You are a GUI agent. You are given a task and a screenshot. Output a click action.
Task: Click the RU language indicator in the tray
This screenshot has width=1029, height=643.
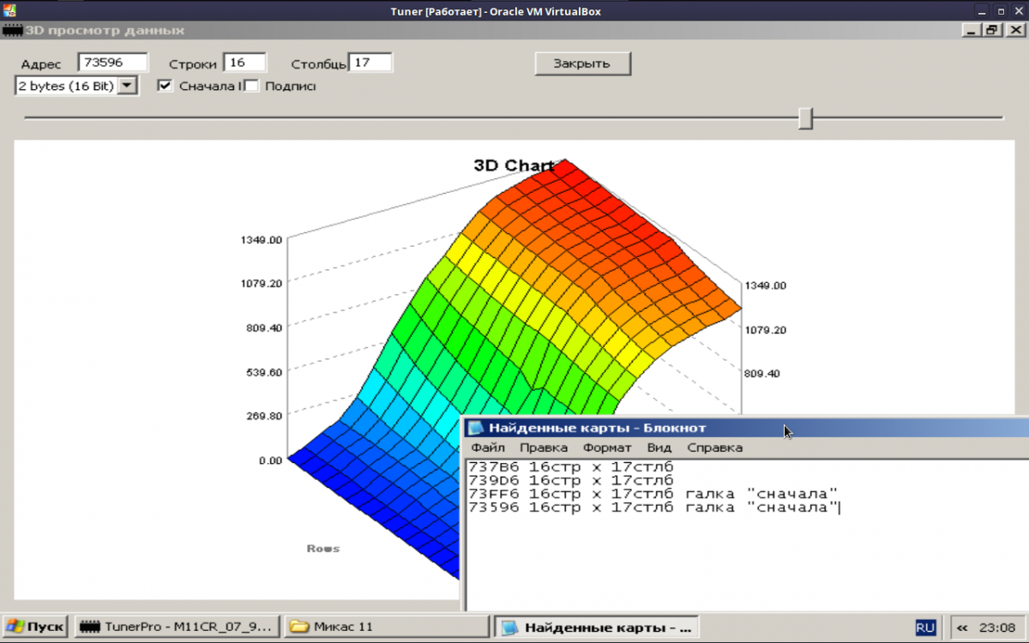pyautogui.click(x=925, y=628)
